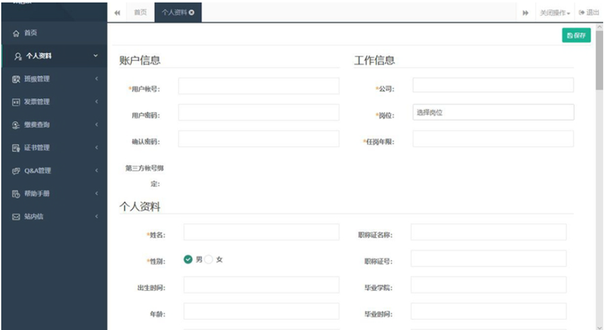Focus the 用户帐号 input field

[259, 86]
